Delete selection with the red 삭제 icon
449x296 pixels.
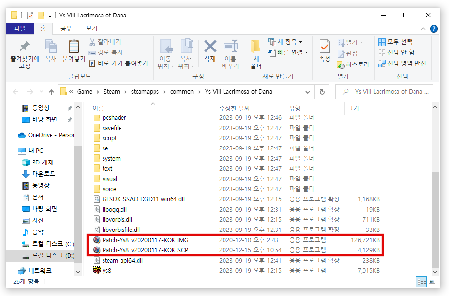pos(209,49)
